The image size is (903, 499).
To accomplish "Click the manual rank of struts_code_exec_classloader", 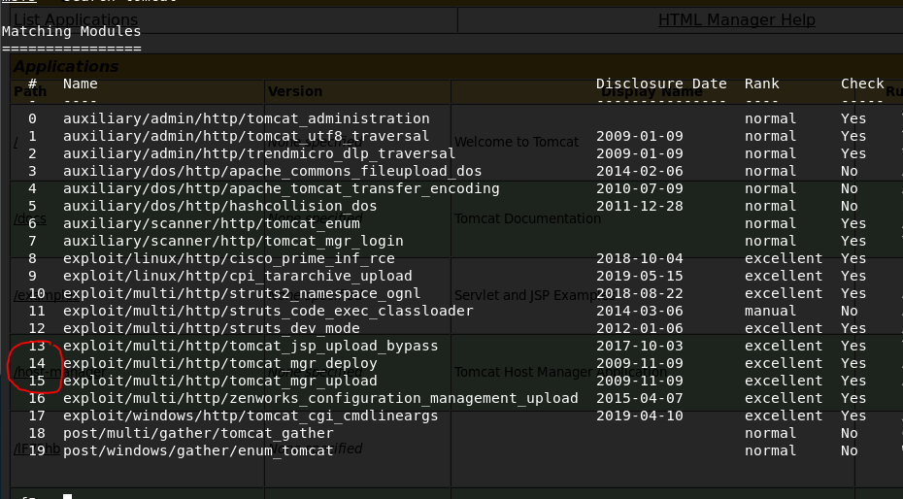I will (x=771, y=311).
